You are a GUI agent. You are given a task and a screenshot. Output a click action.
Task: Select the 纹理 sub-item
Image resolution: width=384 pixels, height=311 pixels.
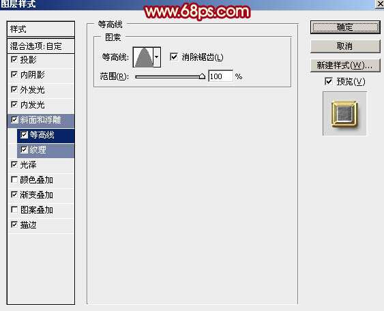pyautogui.click(x=46, y=150)
